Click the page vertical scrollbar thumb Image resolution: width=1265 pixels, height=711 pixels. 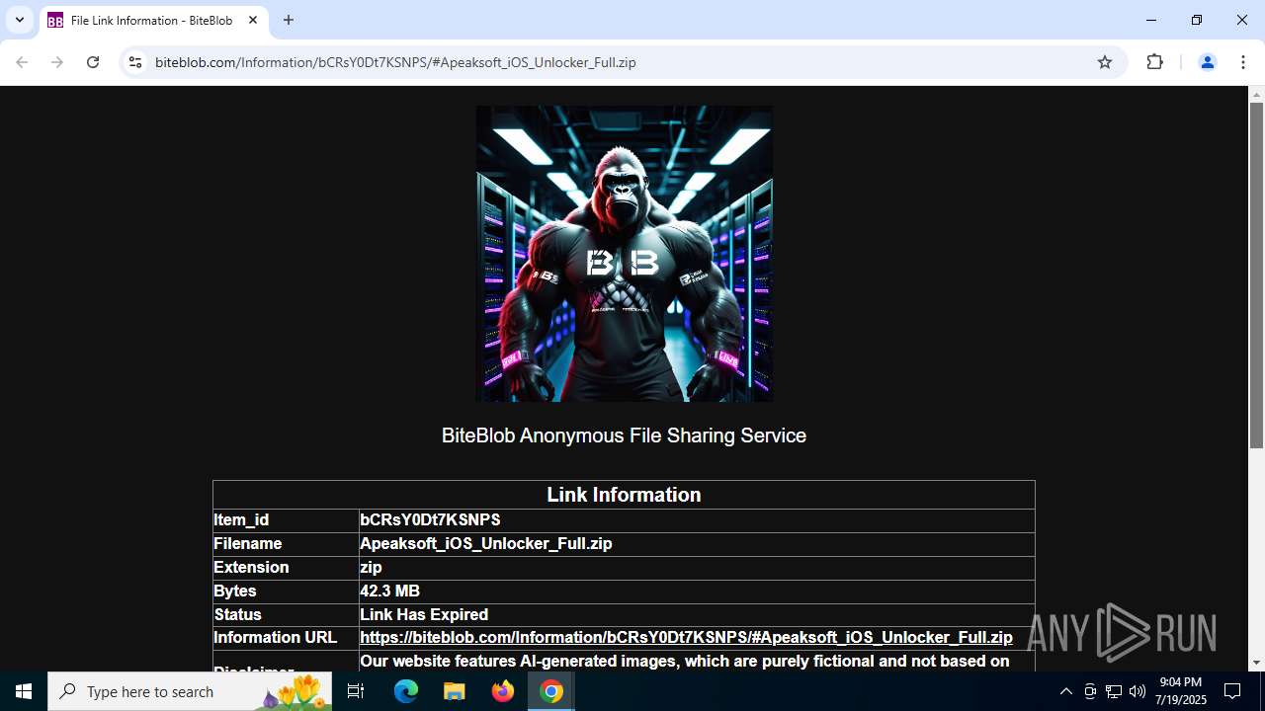coord(1256,276)
